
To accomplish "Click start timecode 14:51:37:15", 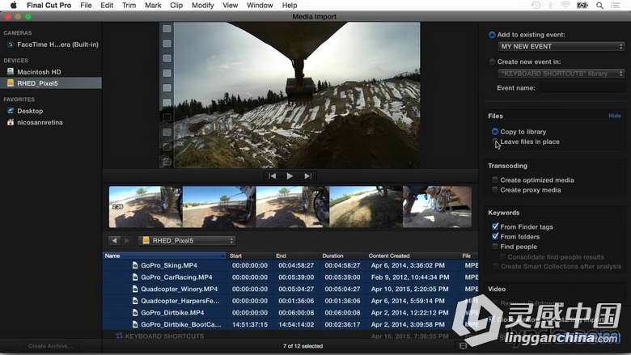I will coord(250,324).
